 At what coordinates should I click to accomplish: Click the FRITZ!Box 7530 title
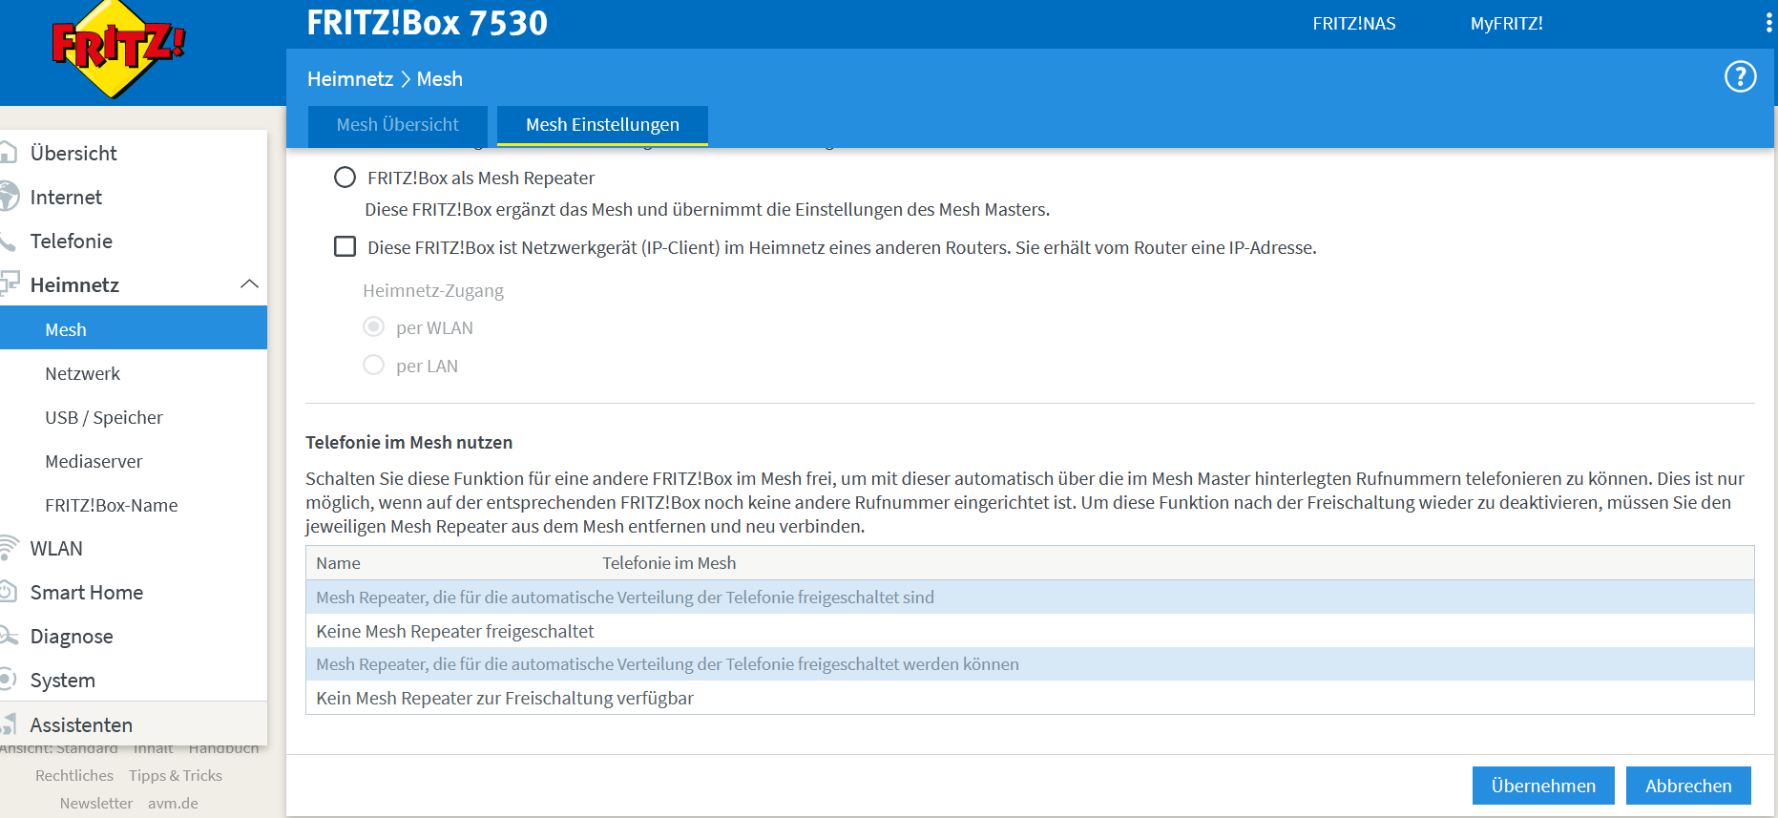pyautogui.click(x=427, y=23)
